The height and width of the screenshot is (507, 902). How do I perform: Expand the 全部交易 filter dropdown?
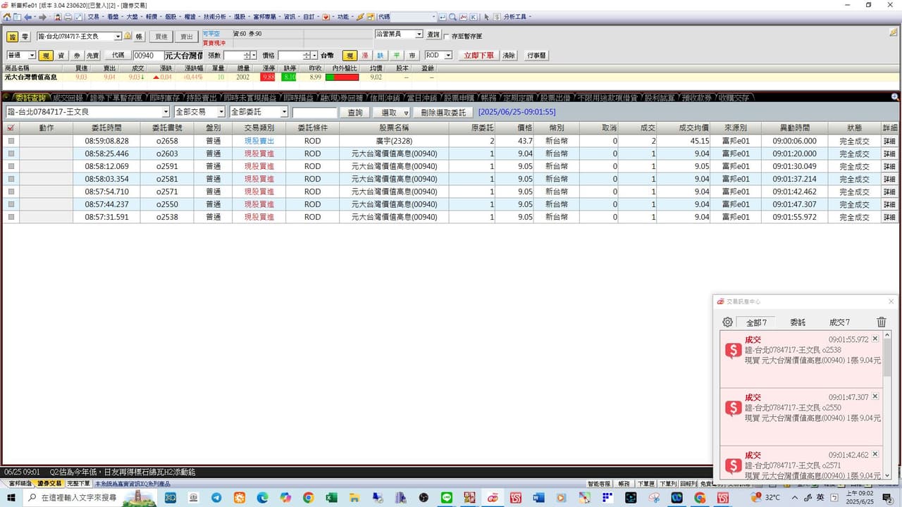221,112
